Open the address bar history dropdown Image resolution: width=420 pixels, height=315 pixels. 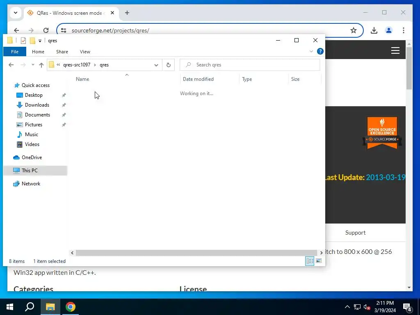coord(156,65)
